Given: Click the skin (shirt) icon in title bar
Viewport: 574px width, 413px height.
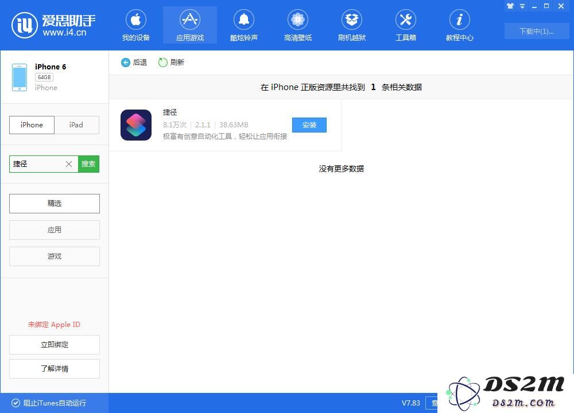Looking at the screenshot, I should click(510, 6).
